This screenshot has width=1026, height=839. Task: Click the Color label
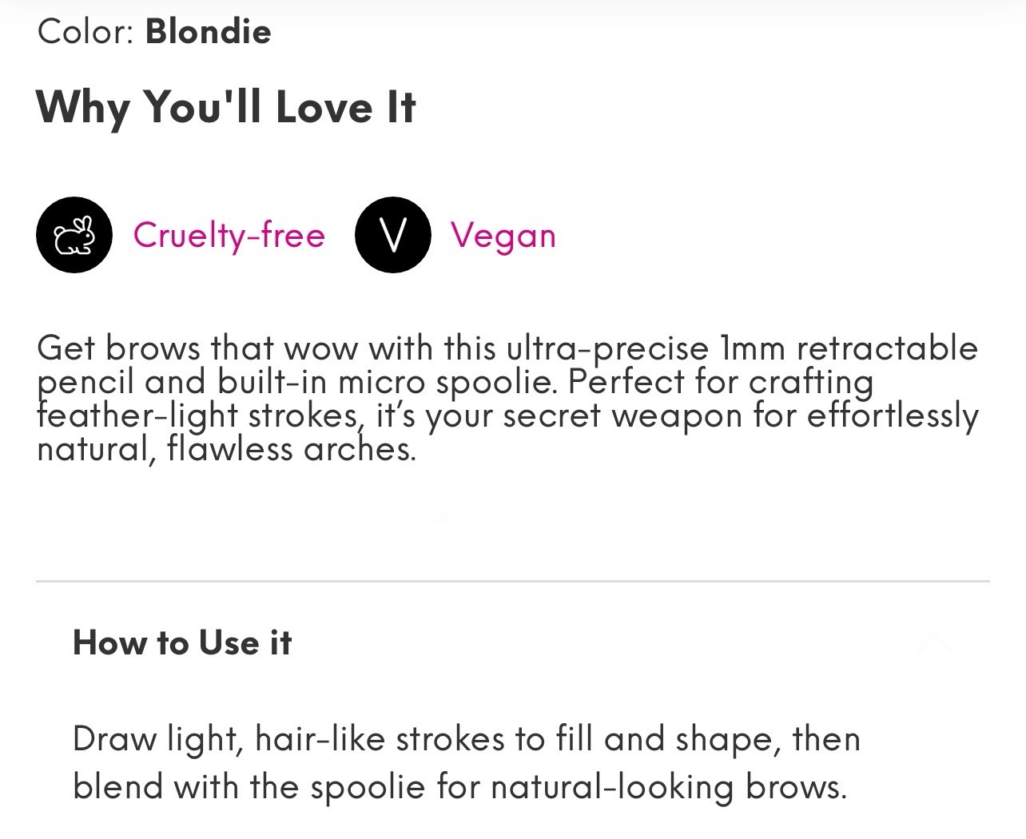(x=85, y=31)
